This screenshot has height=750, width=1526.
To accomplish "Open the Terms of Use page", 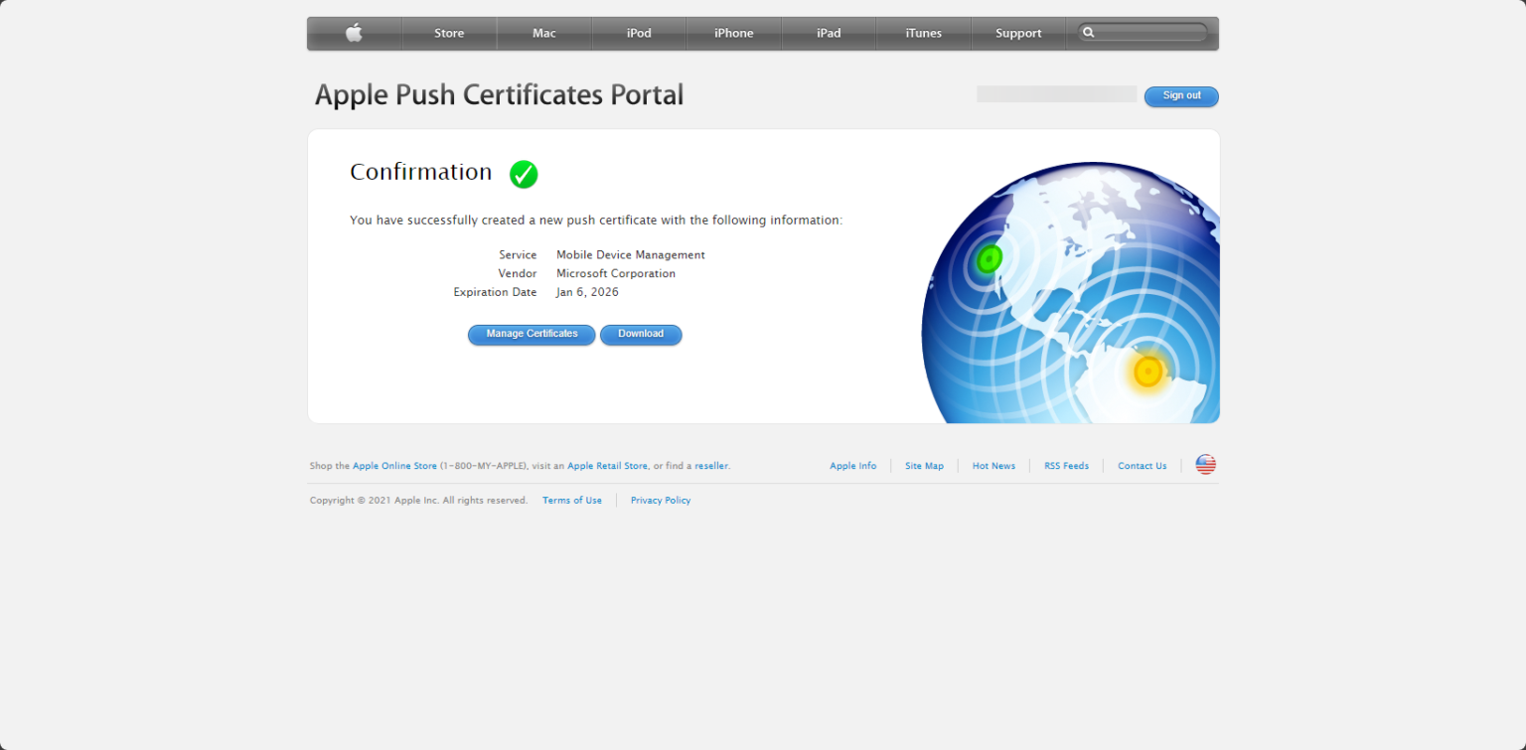I will pos(572,500).
